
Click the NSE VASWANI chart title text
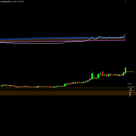(x=18, y=2)
